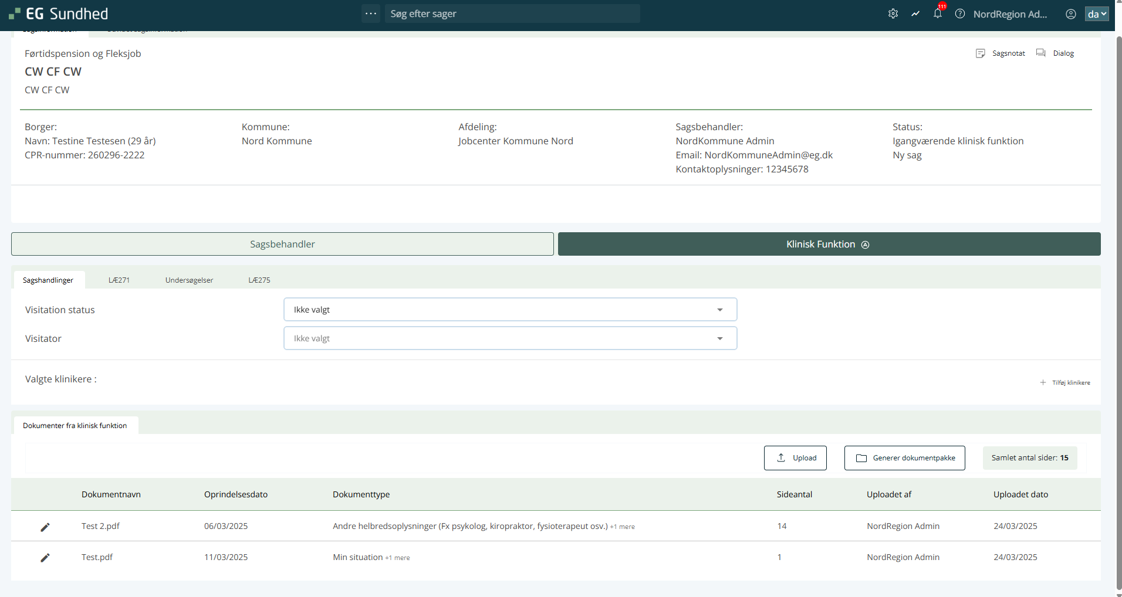Open the da language selector
The width and height of the screenshot is (1122, 597).
[1096, 14]
